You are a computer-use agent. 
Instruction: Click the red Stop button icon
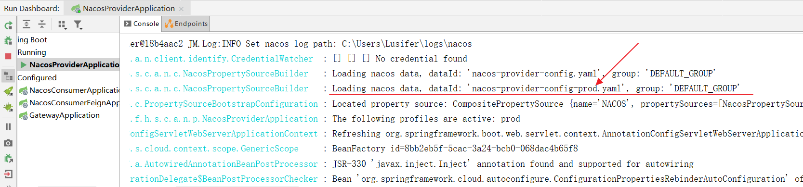click(x=8, y=56)
